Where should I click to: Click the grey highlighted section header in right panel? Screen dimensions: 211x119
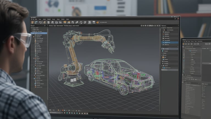point(170,49)
